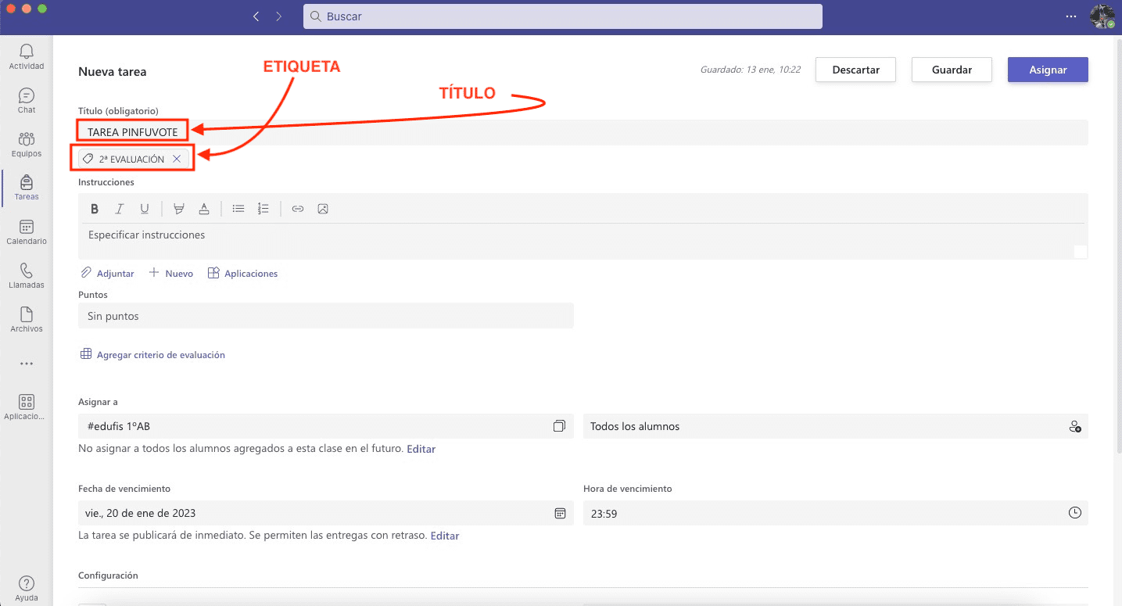
Task: Insert a link into instructions
Action: [x=298, y=209]
